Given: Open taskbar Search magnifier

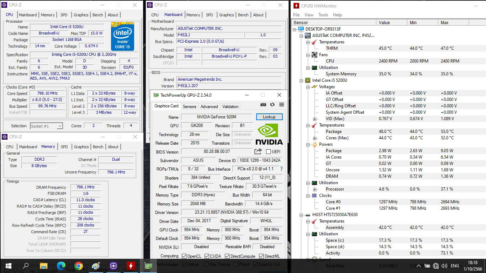Looking at the screenshot, I should (x=26, y=266).
